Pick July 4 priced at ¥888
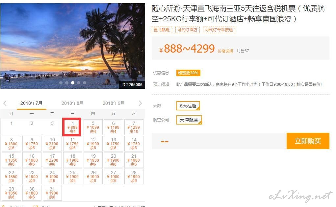 72,127
